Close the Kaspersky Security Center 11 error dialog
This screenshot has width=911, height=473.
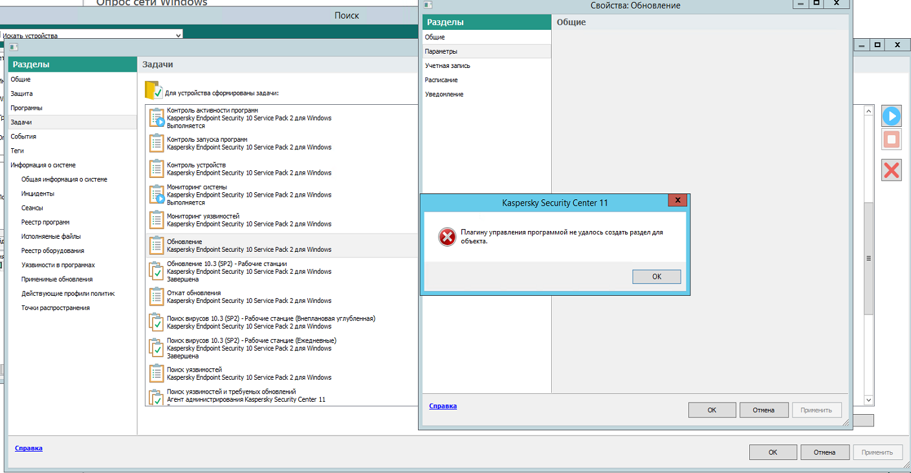(677, 201)
